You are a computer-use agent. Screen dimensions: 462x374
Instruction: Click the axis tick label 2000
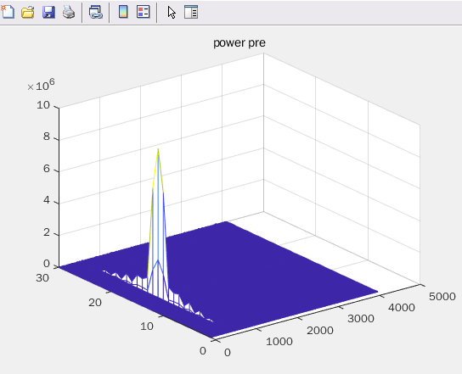tap(320, 331)
